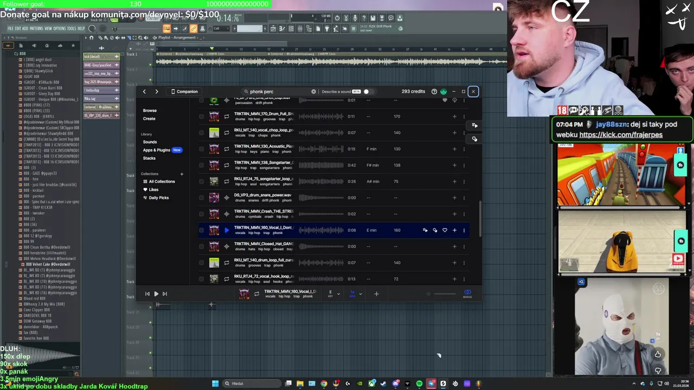Image resolution: width=694 pixels, height=390 pixels.
Task: Play from the Splice bottom player bar
Action: pos(156,294)
